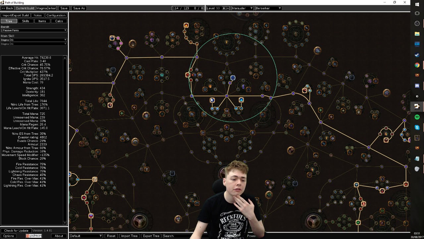424x239 pixels.
Task: Open the Bandit dropdown
Action: pyautogui.click(x=33, y=31)
